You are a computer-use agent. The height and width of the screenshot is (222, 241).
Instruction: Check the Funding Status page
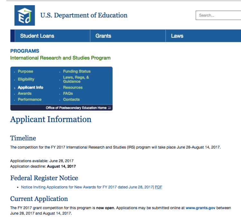tap(77, 71)
